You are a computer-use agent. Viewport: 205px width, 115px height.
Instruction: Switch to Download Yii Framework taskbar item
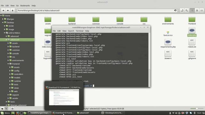pyautogui.click(x=63, y=113)
